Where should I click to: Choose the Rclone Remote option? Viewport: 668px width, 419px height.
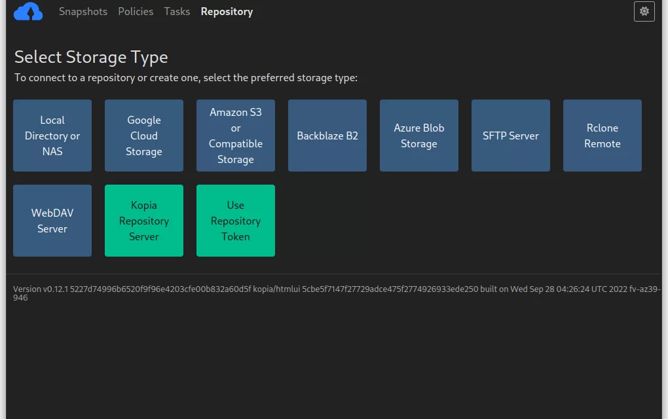pyautogui.click(x=602, y=136)
